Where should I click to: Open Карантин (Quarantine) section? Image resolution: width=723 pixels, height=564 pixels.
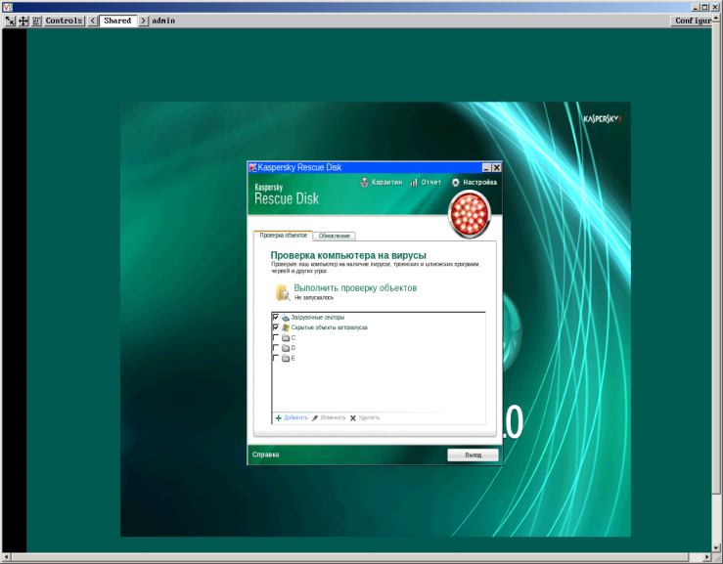(381, 183)
